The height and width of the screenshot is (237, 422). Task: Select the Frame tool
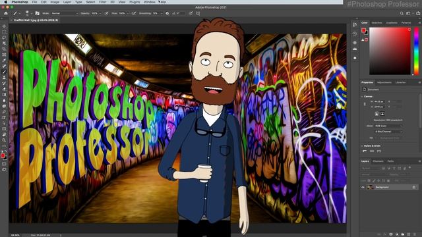click(x=4, y=55)
